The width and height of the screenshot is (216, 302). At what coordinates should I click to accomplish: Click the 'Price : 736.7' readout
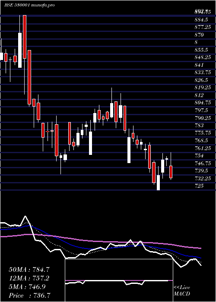tap(30, 296)
